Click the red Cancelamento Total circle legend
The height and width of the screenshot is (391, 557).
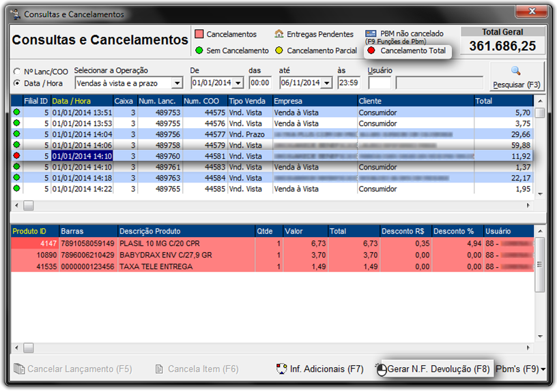click(371, 50)
